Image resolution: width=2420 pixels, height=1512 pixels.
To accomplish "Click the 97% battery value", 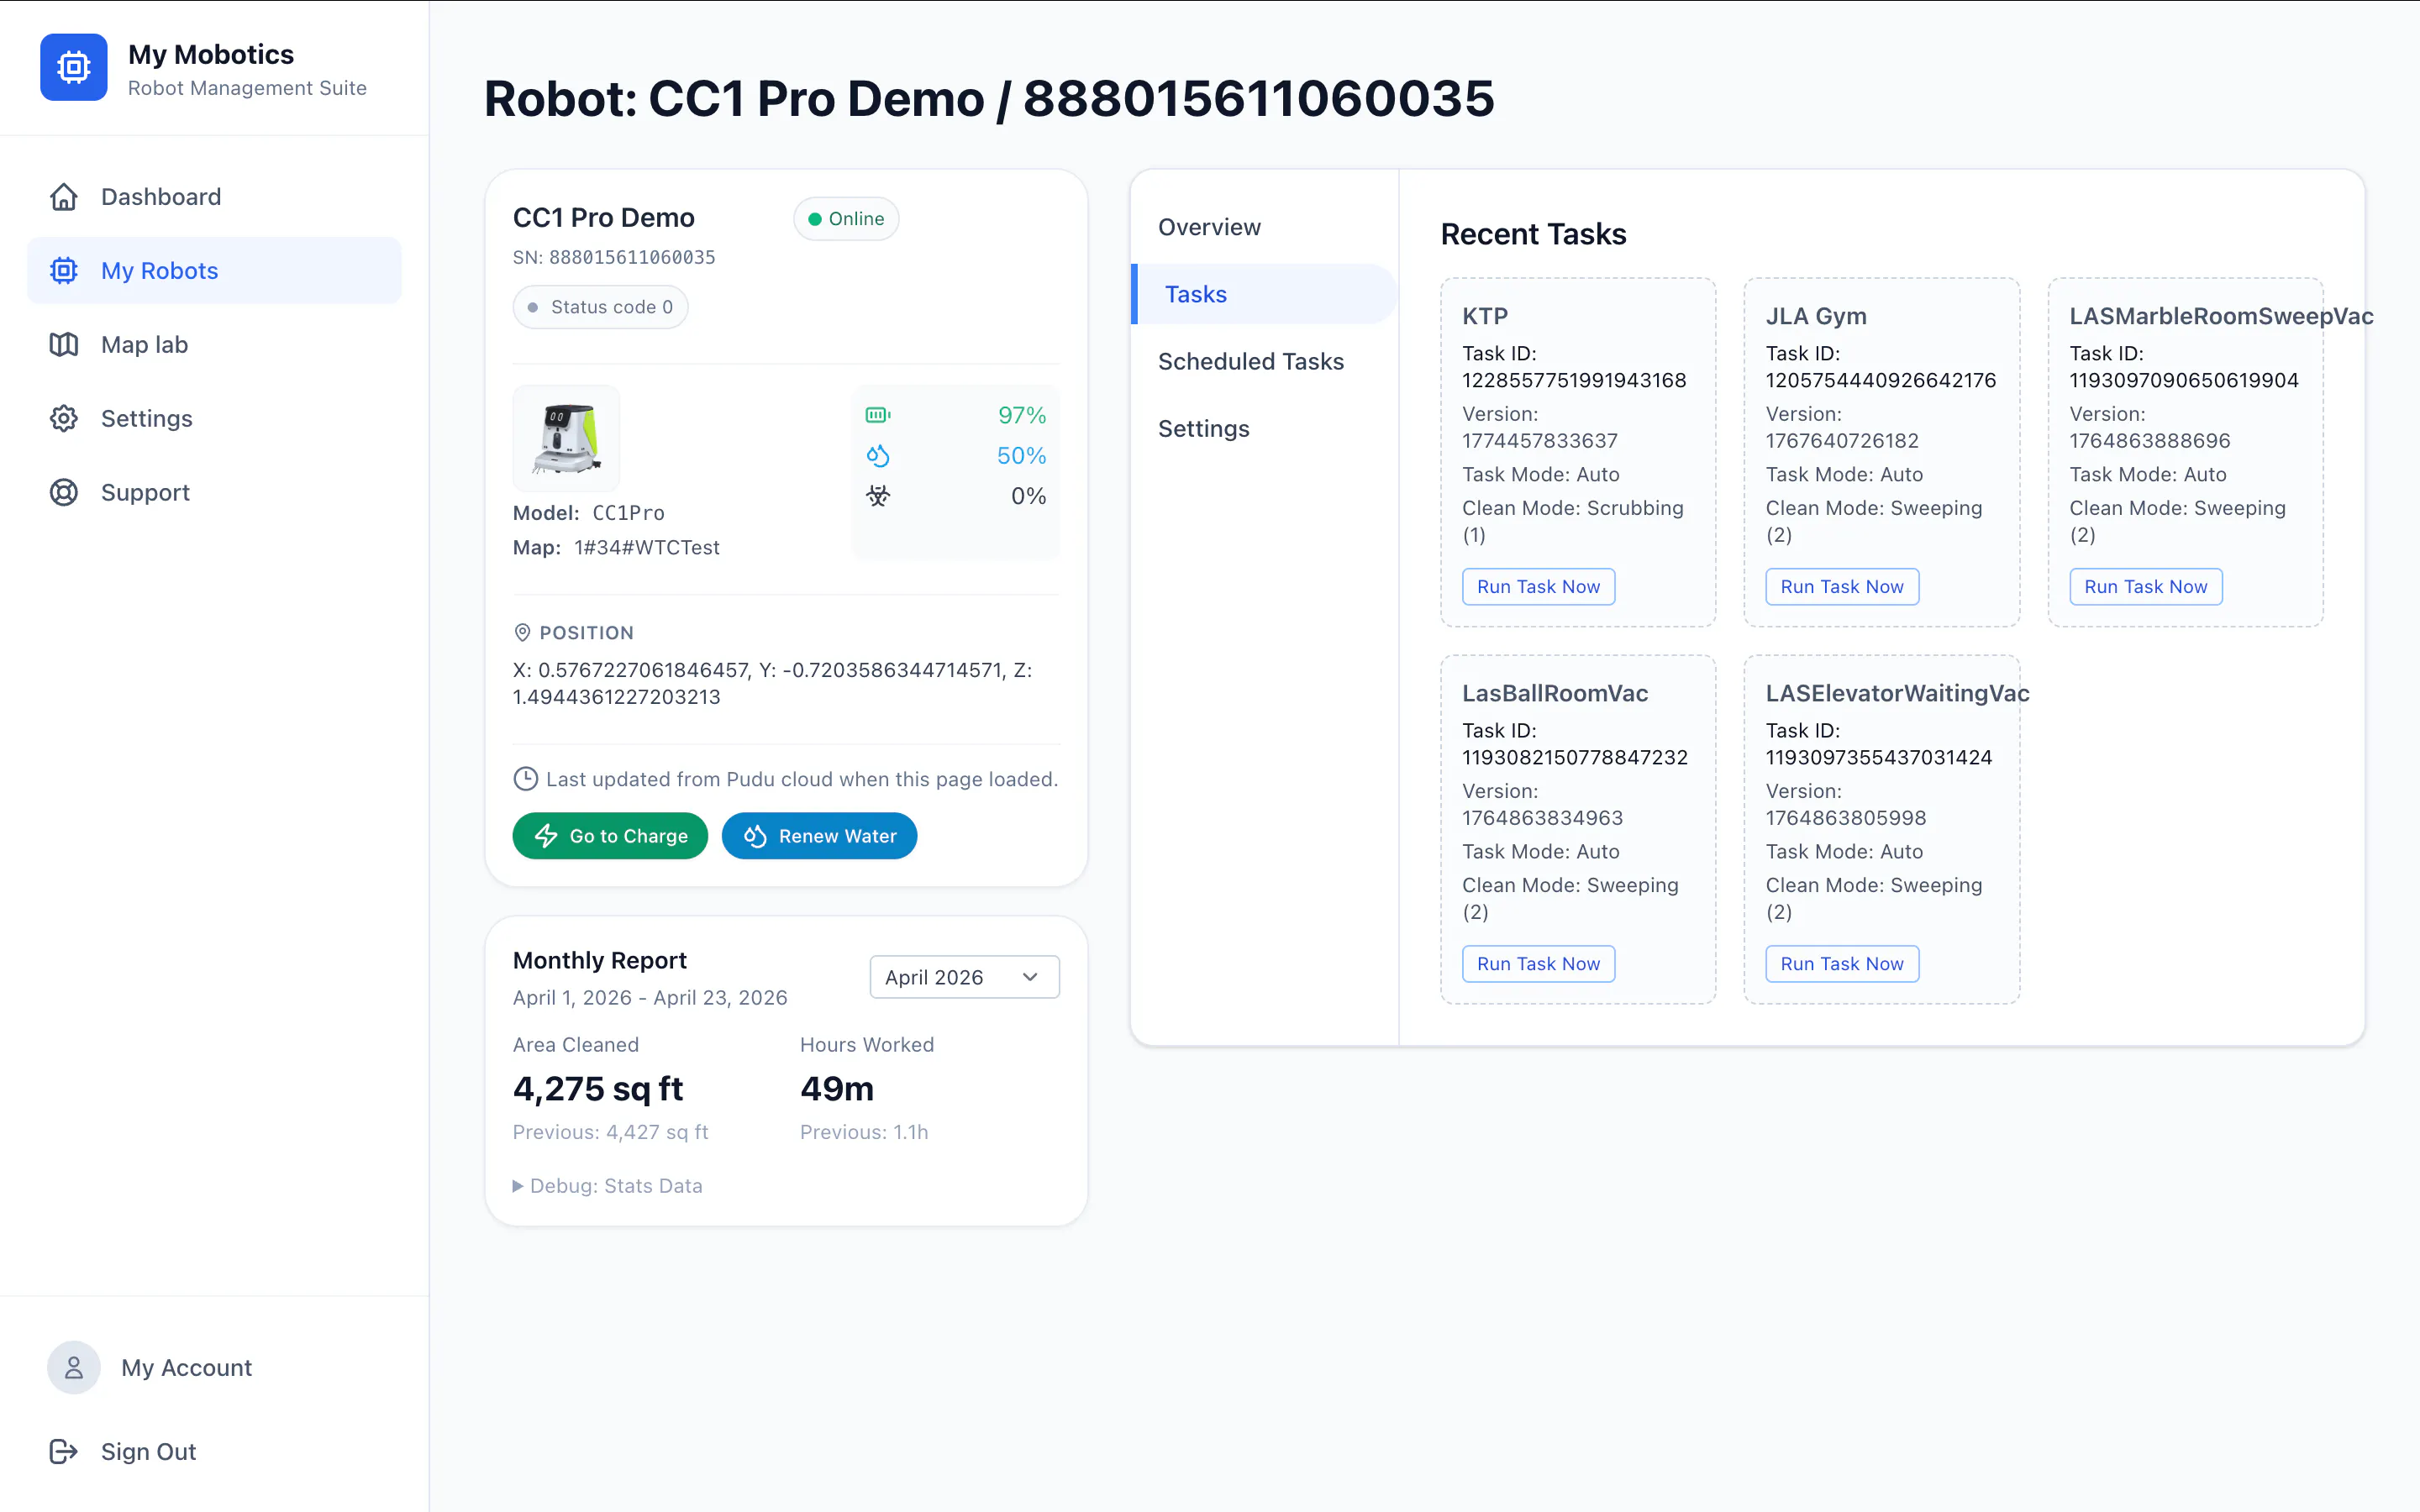I will pos(1022,415).
